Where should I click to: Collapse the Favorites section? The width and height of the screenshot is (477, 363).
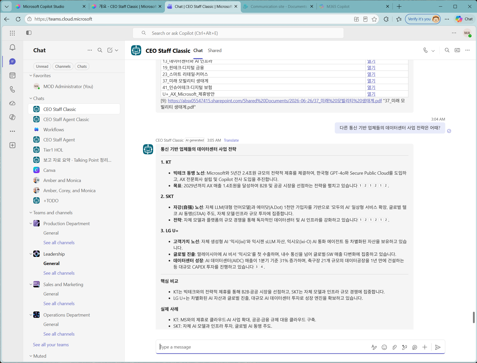coord(31,75)
